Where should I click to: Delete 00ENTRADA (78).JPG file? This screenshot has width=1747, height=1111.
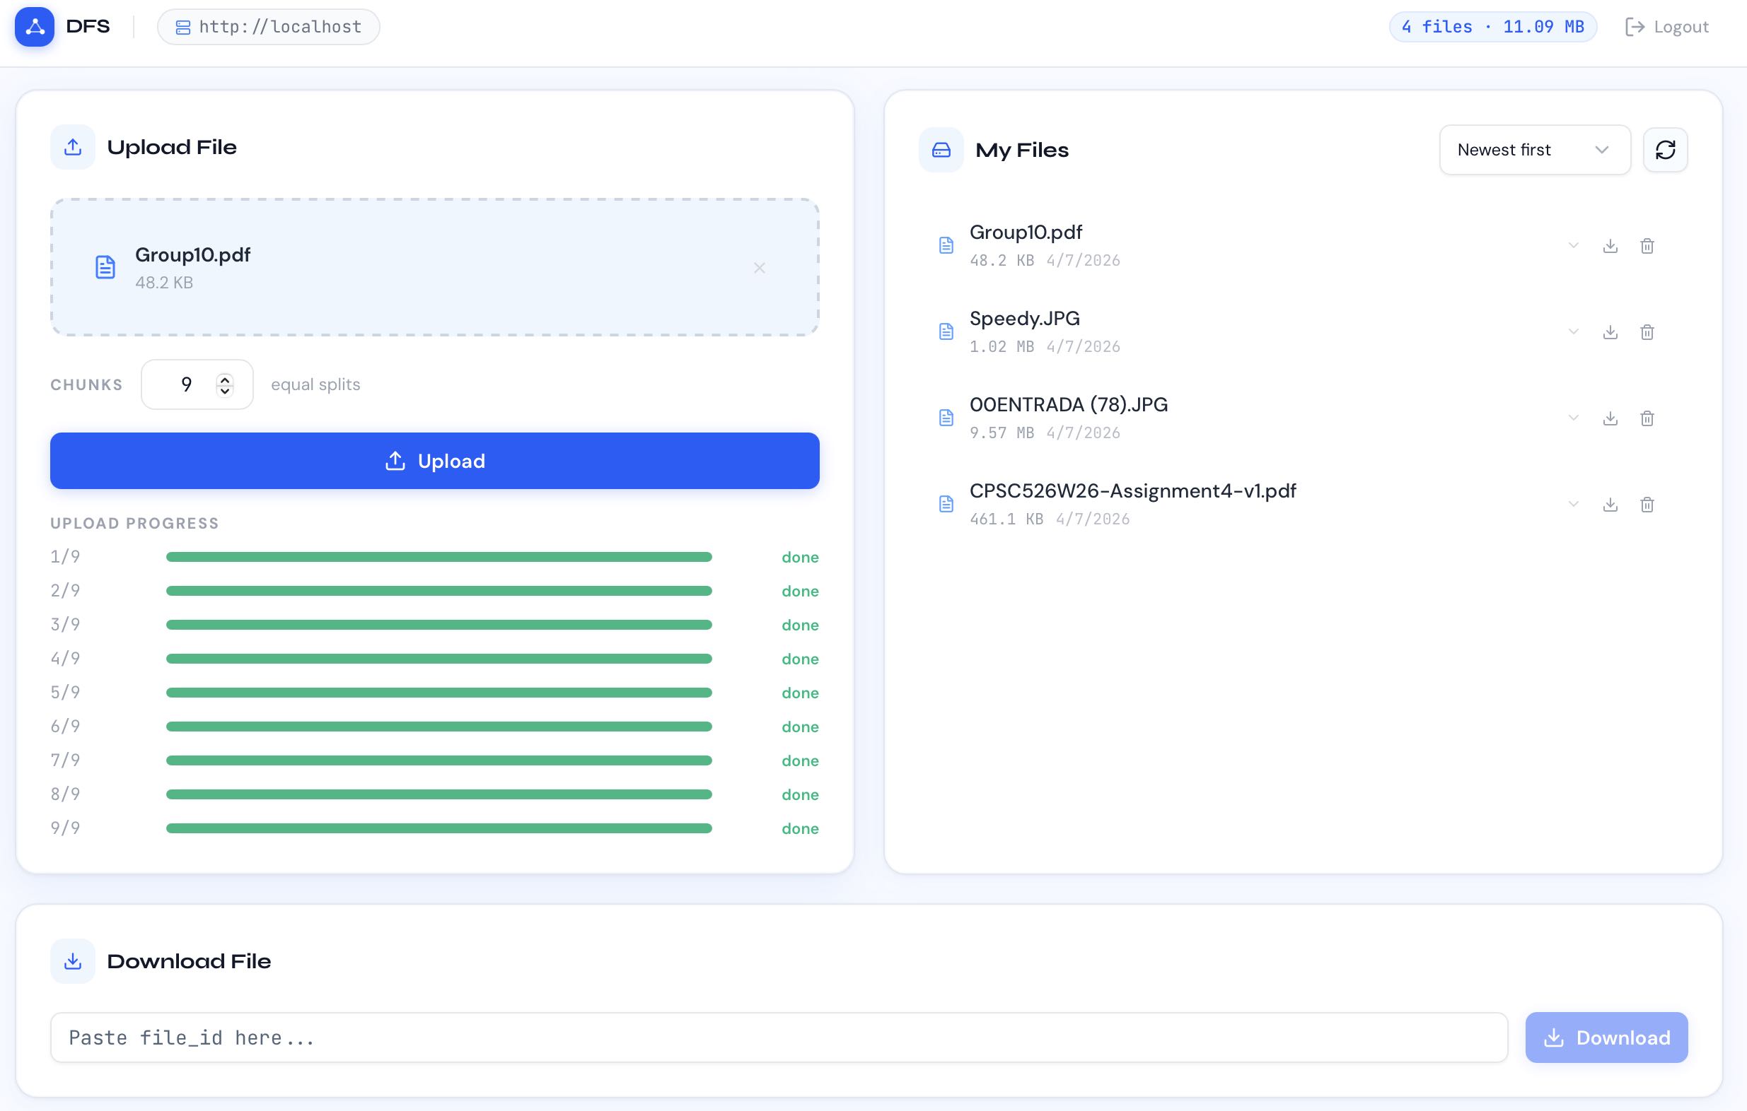[1647, 418]
